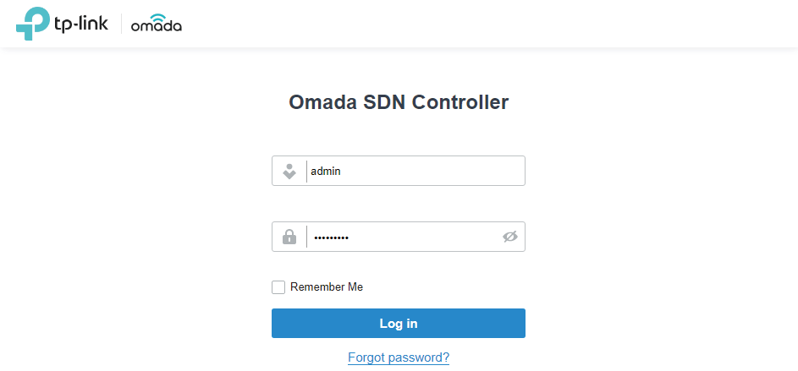This screenshot has width=798, height=371.
Task: Click the admin text in the username box
Action: coord(326,171)
